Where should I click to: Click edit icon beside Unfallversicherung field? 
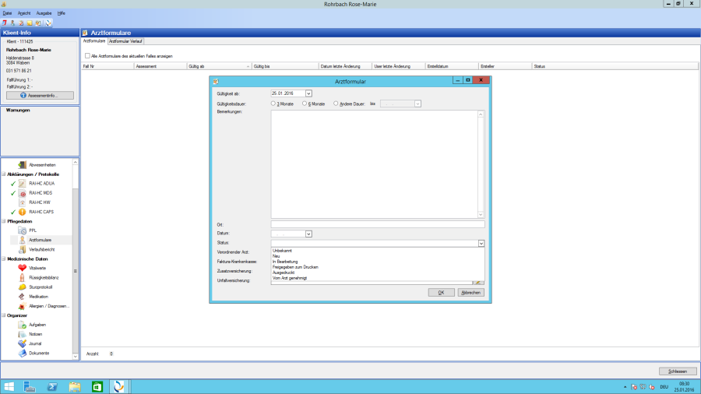point(478,283)
